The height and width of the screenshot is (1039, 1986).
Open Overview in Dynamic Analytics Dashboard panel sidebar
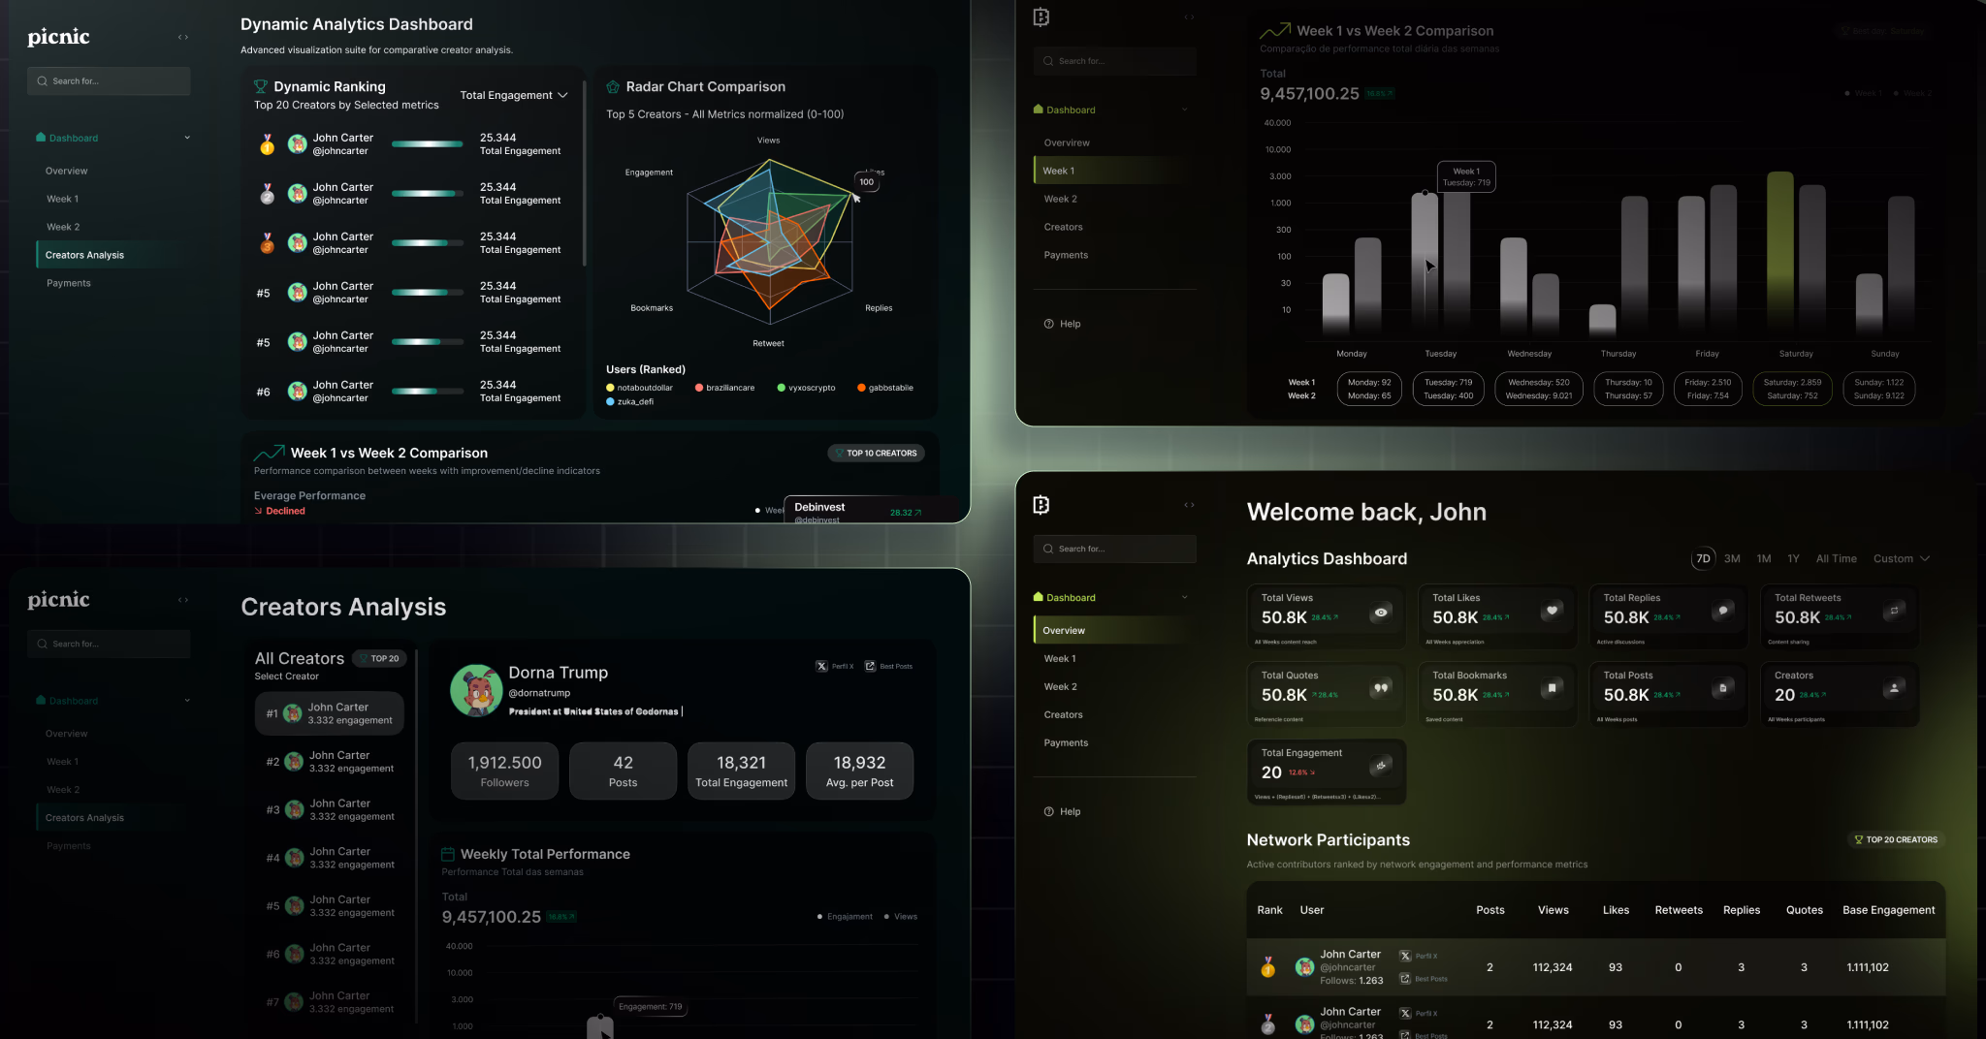click(x=66, y=172)
